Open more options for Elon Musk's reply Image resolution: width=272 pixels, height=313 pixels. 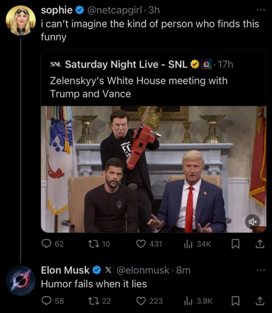[x=260, y=270]
